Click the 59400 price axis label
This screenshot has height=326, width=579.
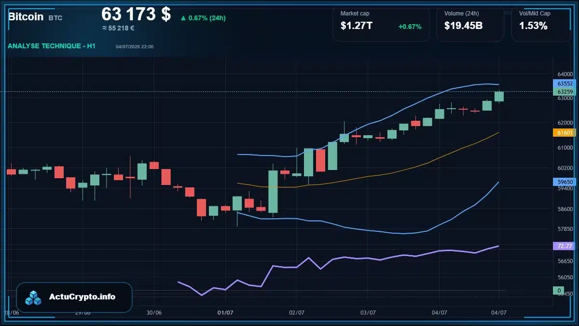click(565, 189)
